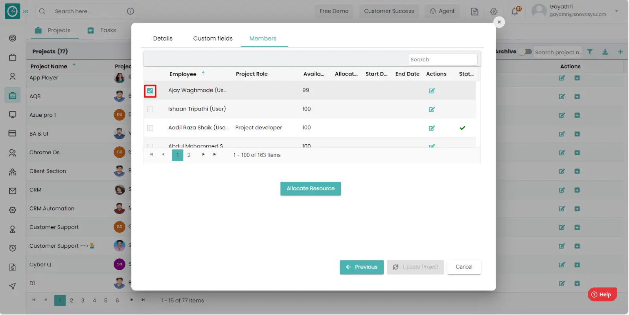Go to the next projects page
This screenshot has height=315, width=629.
coord(131,300)
